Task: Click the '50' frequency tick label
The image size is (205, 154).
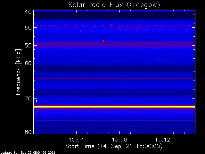Action: click(28, 28)
